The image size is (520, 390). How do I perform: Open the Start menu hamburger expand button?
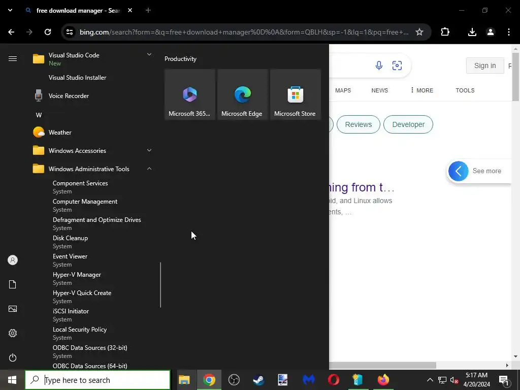tap(13, 59)
